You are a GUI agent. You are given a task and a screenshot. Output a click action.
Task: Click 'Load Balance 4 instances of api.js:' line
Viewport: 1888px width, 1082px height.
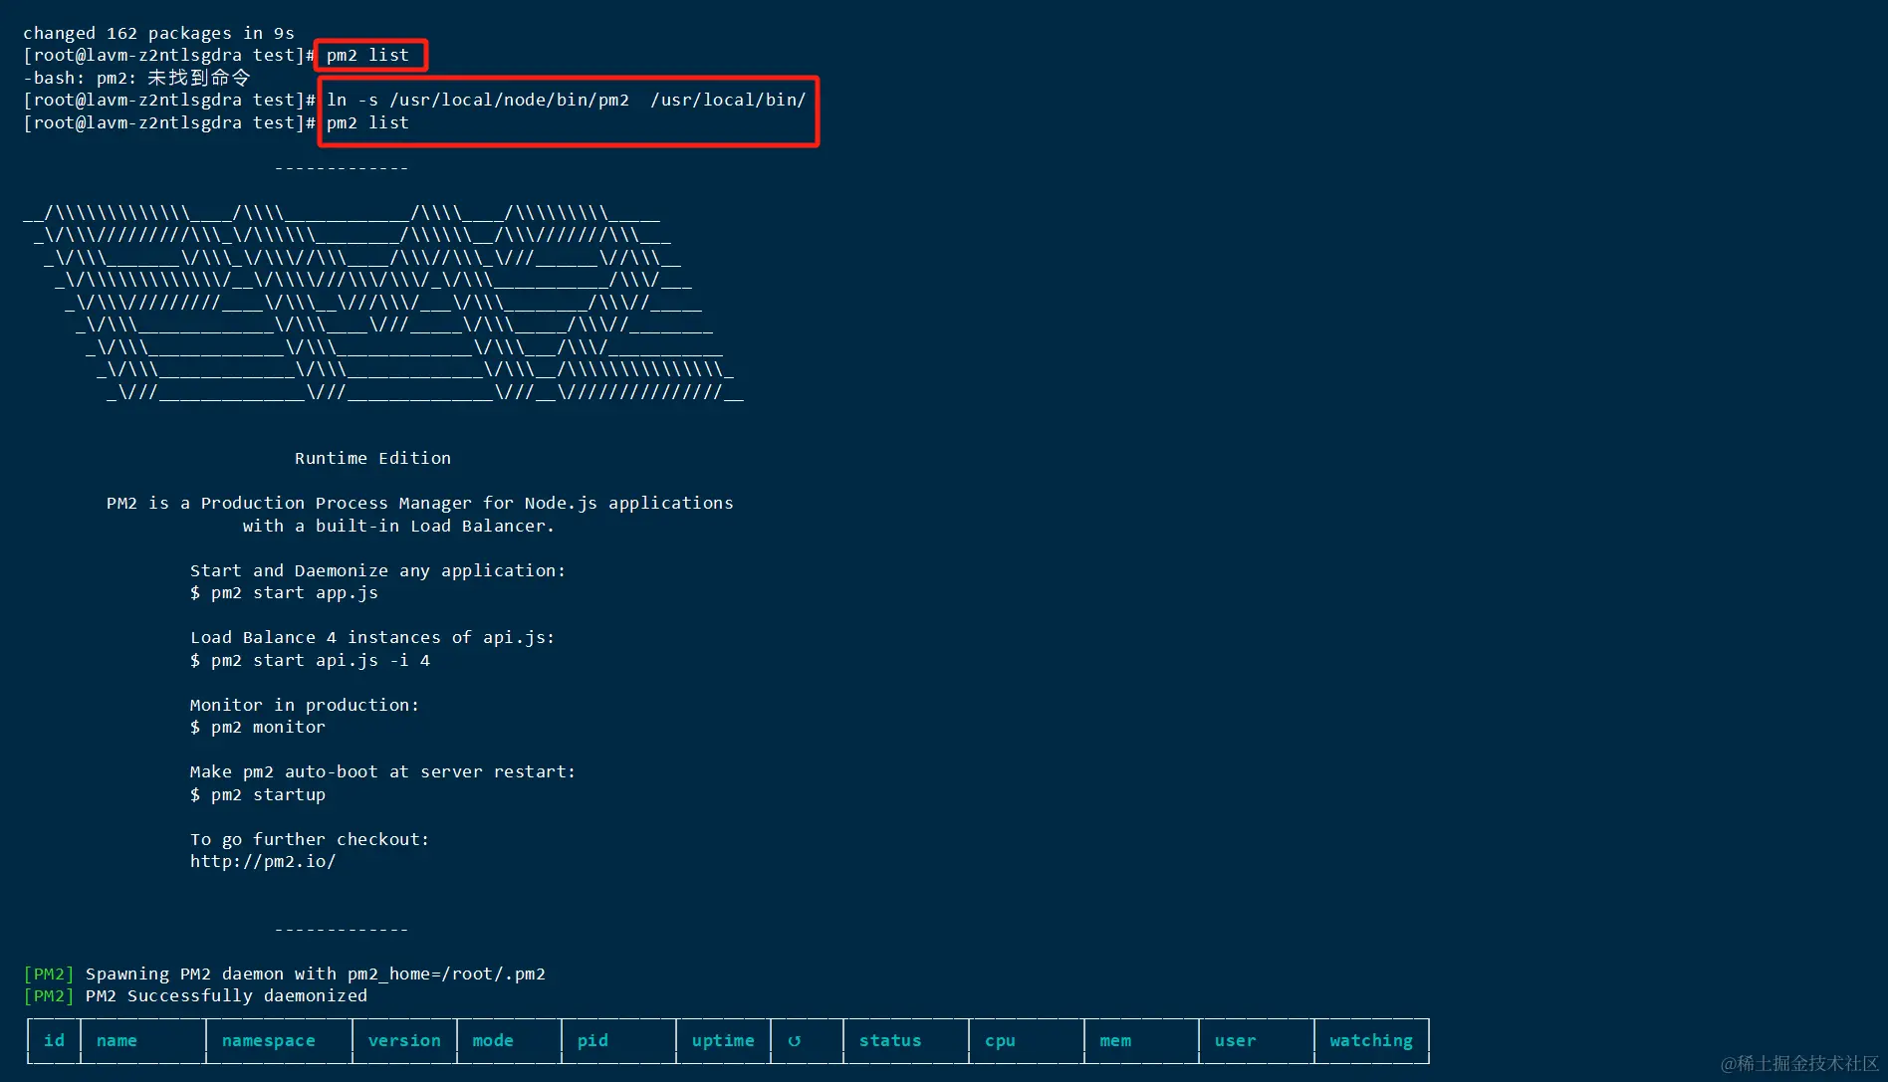click(372, 637)
